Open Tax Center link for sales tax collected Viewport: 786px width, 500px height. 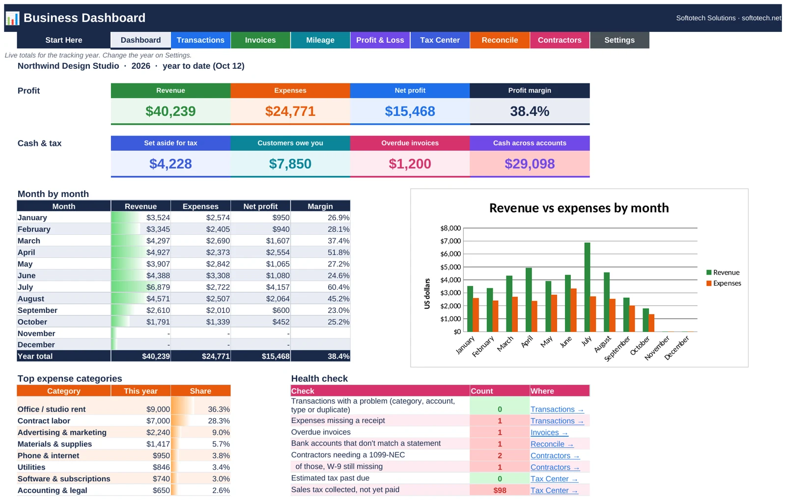[x=554, y=491]
